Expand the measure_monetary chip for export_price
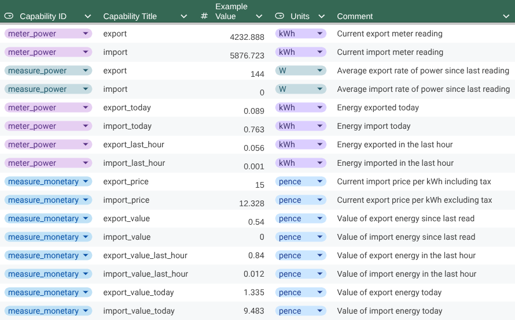The image size is (515, 320). [48, 181]
